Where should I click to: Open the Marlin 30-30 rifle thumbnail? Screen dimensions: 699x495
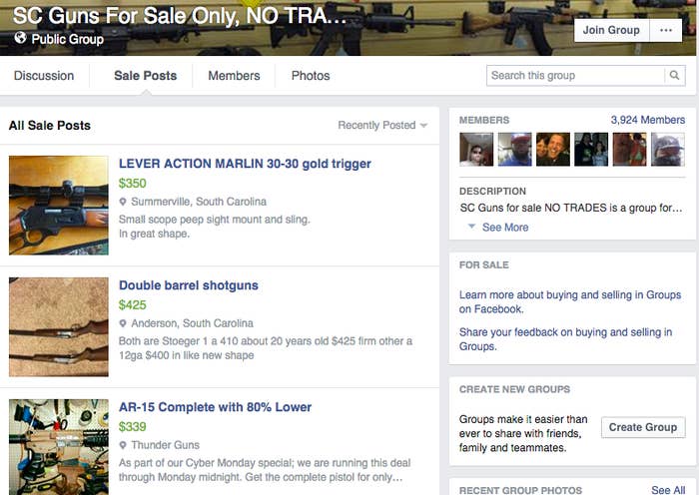[58, 206]
